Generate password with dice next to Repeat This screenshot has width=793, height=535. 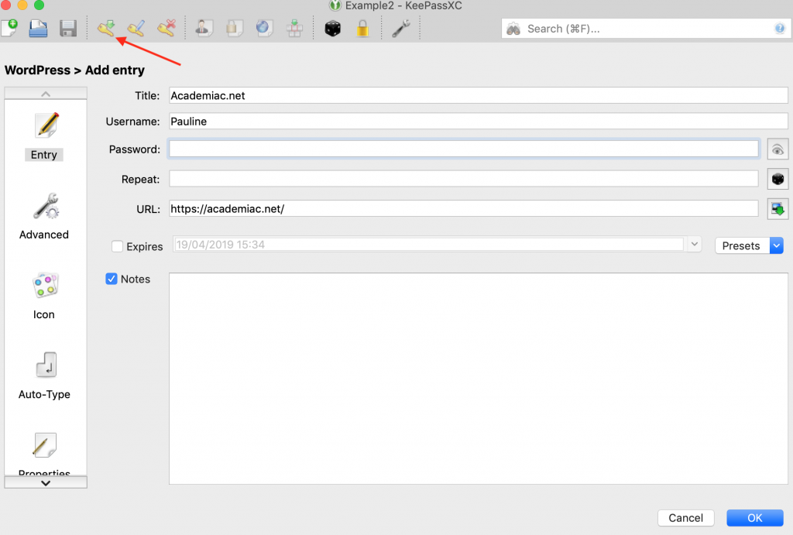tap(778, 179)
